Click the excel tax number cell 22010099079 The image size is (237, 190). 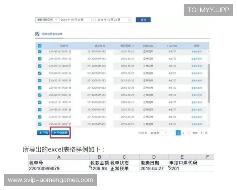point(59,169)
